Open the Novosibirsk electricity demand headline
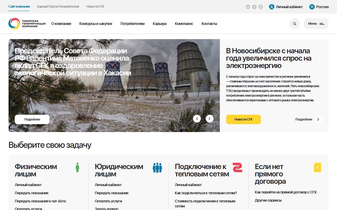Screen dimensions: 337x210 point(269,58)
